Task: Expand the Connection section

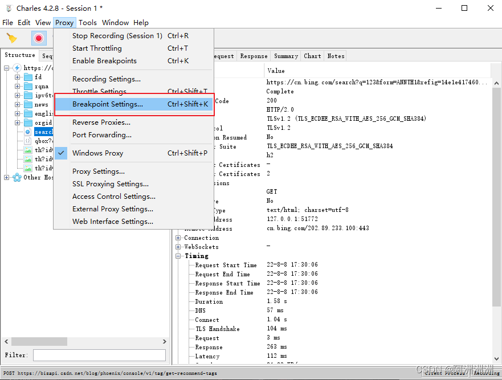Action: point(178,238)
